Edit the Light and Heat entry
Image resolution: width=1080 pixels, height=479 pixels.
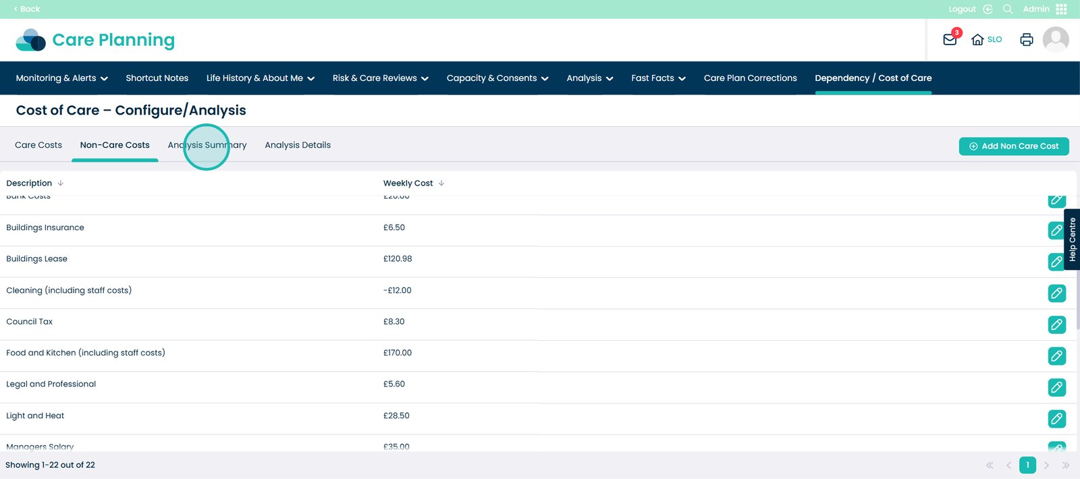pos(1056,418)
